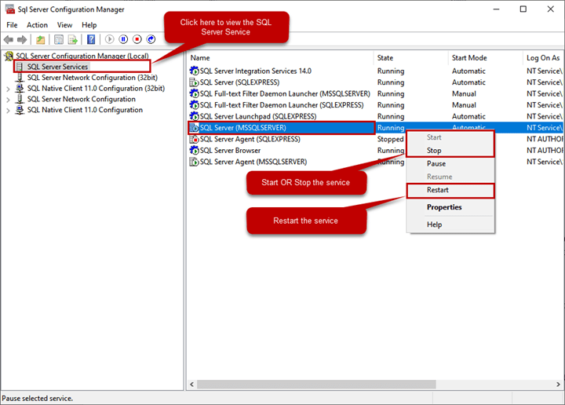This screenshot has height=405, width=565.
Task: Open the File menu
Action: pyautogui.click(x=12, y=25)
